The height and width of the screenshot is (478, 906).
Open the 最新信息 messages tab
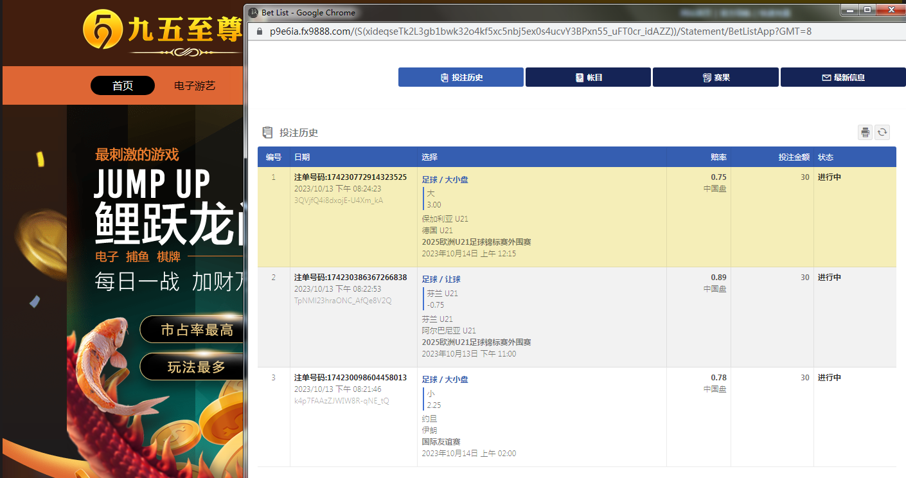point(843,77)
